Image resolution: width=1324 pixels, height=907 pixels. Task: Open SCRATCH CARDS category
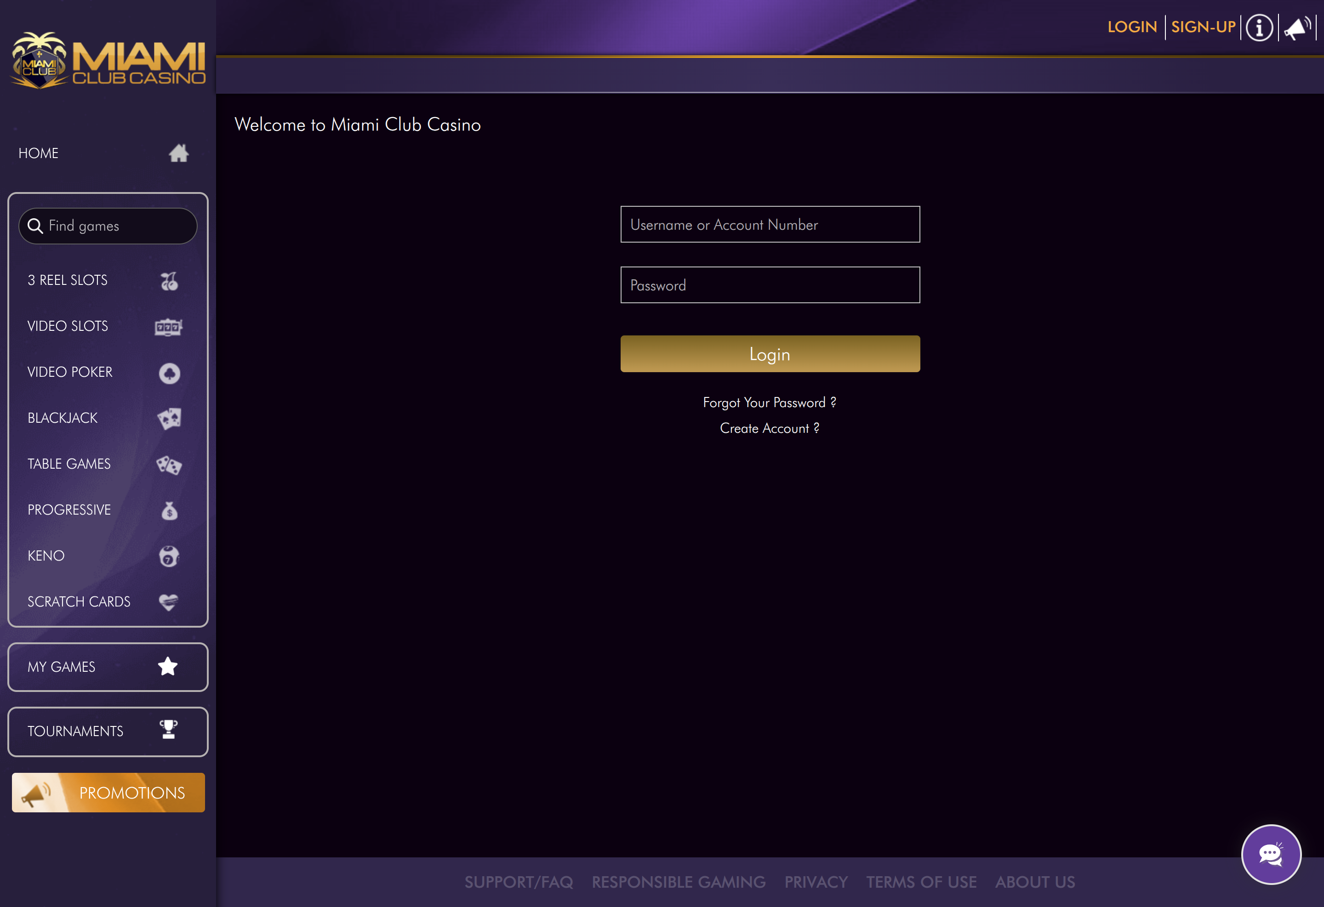[79, 602]
